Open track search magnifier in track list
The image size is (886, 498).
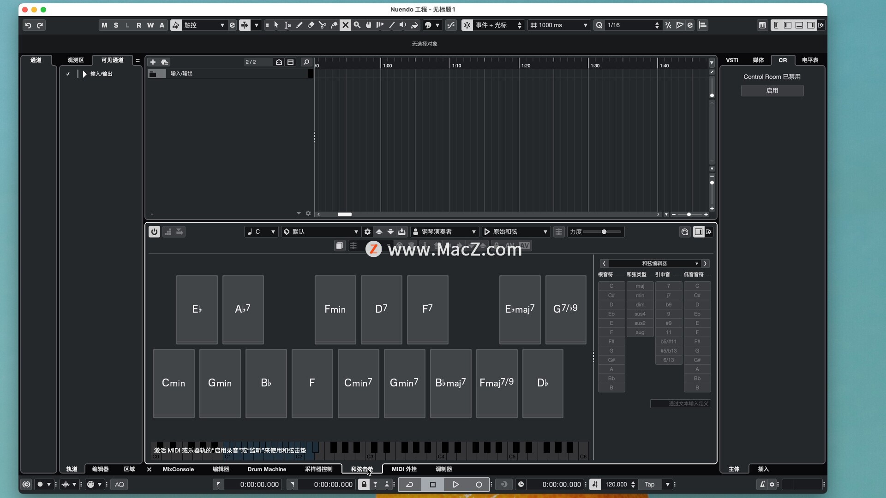point(306,62)
